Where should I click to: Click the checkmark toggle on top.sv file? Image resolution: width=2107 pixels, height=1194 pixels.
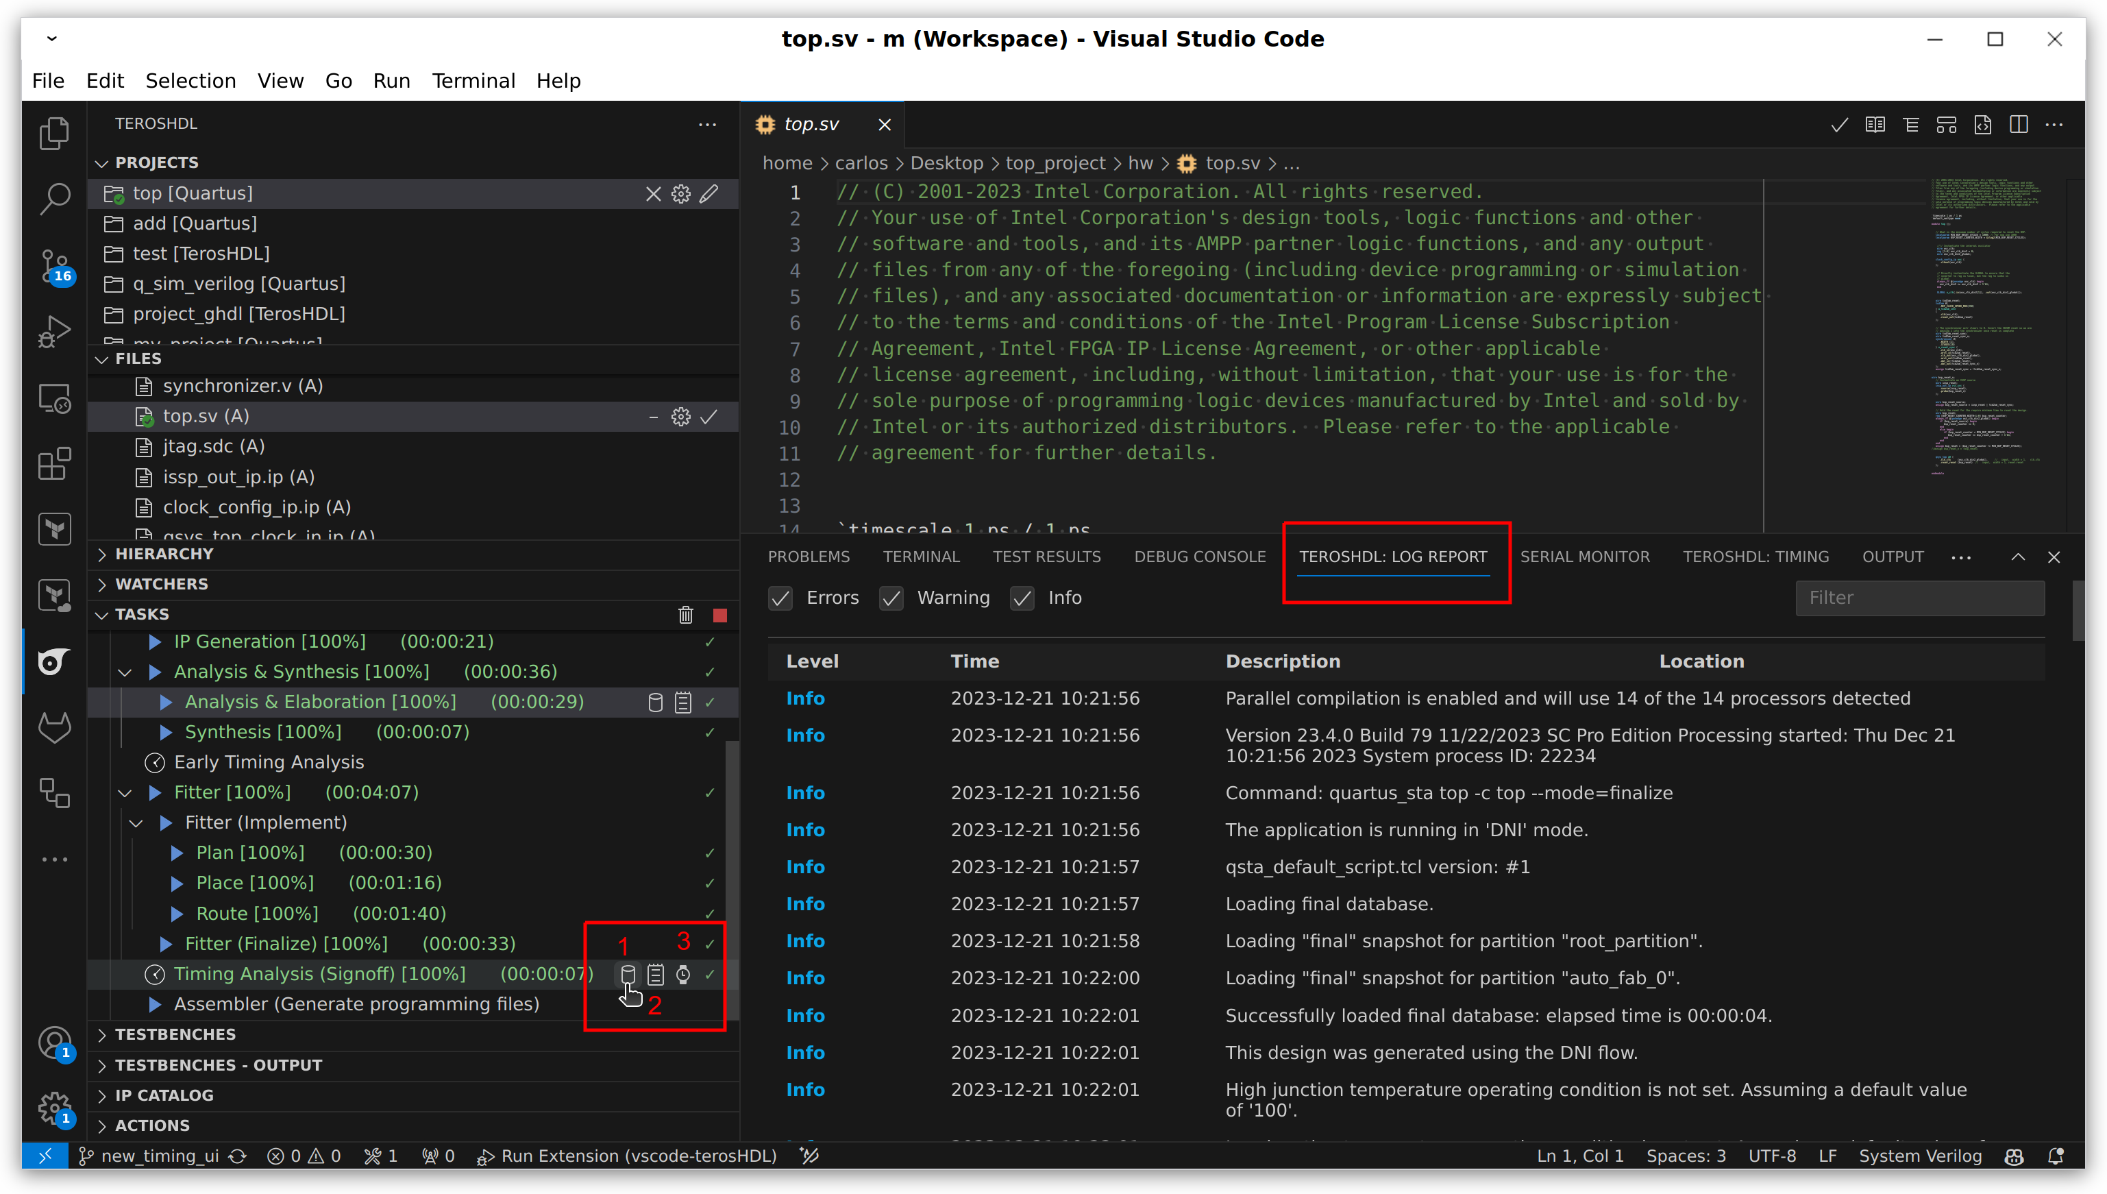click(x=709, y=417)
